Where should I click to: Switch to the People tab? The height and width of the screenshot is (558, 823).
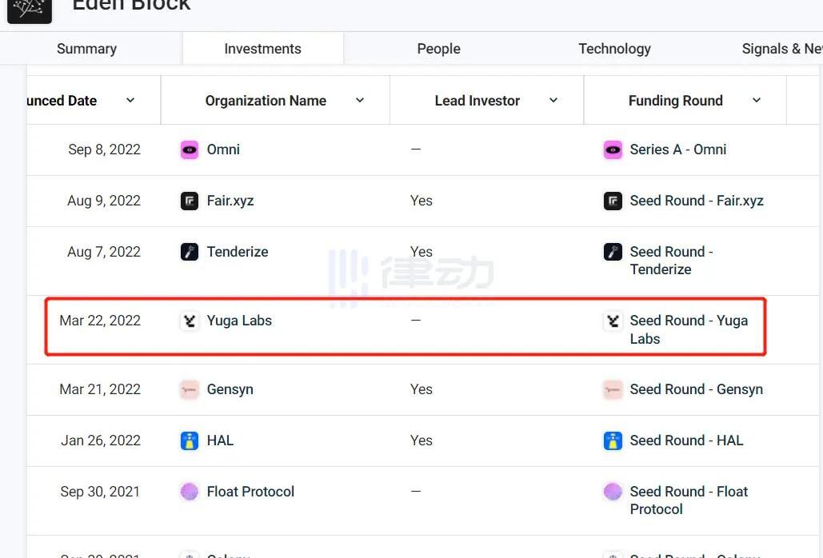[x=439, y=48]
